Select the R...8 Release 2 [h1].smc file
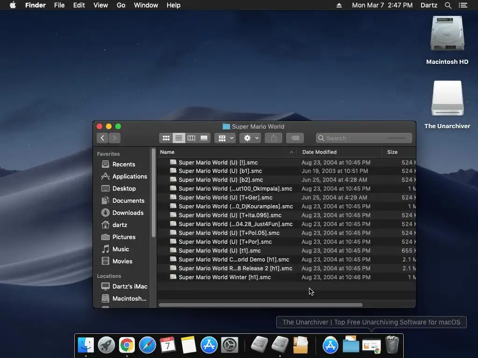Viewport: 478px width, 358px height. [x=287, y=268]
